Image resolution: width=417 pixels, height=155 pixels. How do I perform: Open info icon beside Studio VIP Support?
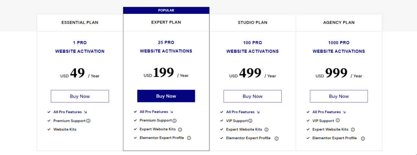coord(250,121)
